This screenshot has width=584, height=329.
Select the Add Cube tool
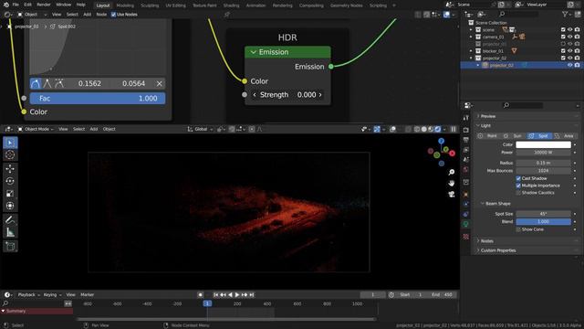(10, 246)
